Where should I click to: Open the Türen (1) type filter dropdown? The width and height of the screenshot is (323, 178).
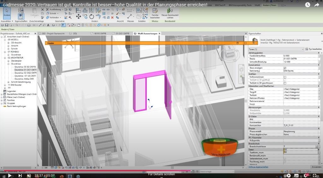tap(302, 49)
